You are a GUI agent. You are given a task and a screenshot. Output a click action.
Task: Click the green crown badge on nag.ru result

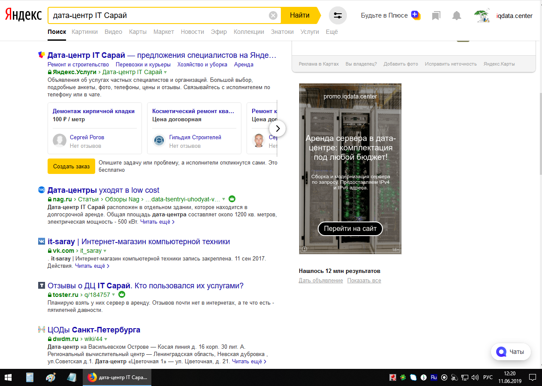tap(232, 199)
